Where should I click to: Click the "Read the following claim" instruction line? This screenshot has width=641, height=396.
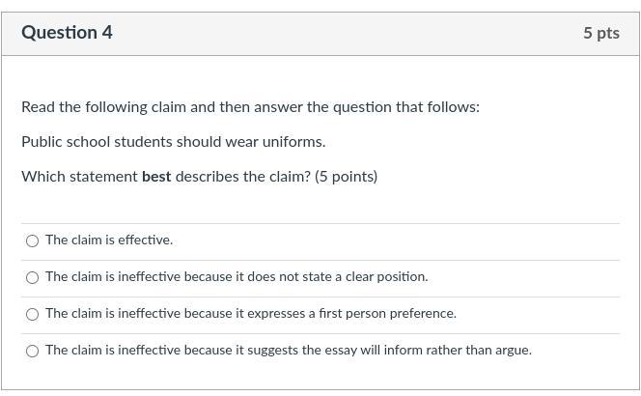[x=250, y=106]
